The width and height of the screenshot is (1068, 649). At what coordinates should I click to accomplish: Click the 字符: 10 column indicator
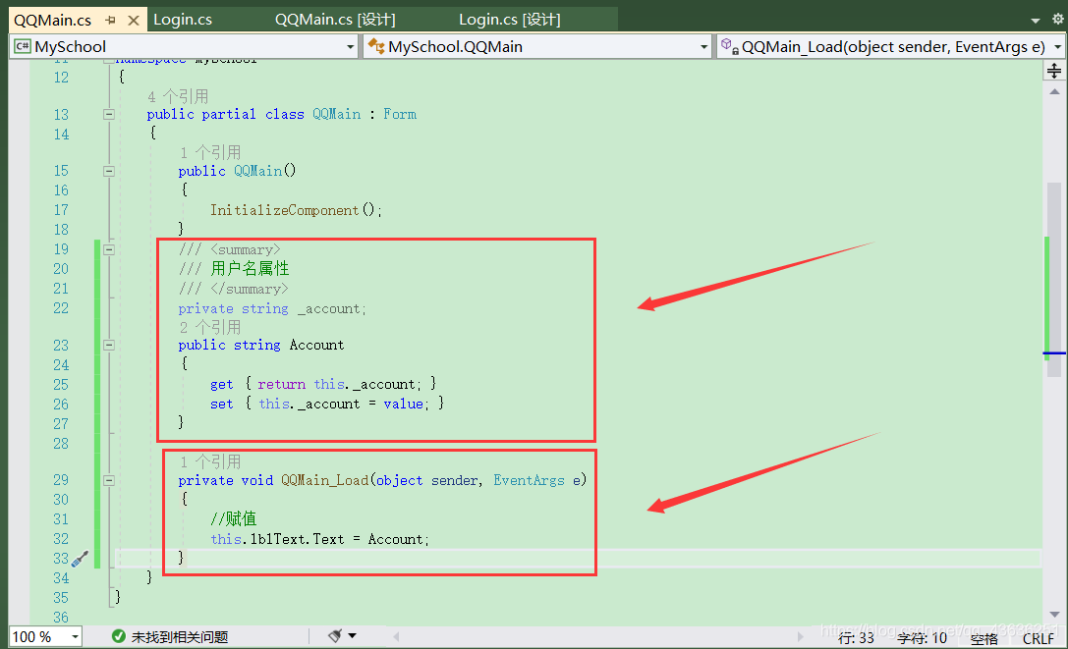[923, 638]
